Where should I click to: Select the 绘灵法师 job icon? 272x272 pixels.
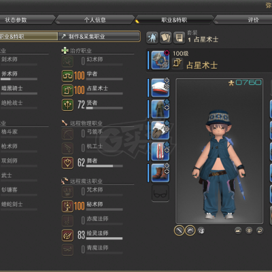67,235
